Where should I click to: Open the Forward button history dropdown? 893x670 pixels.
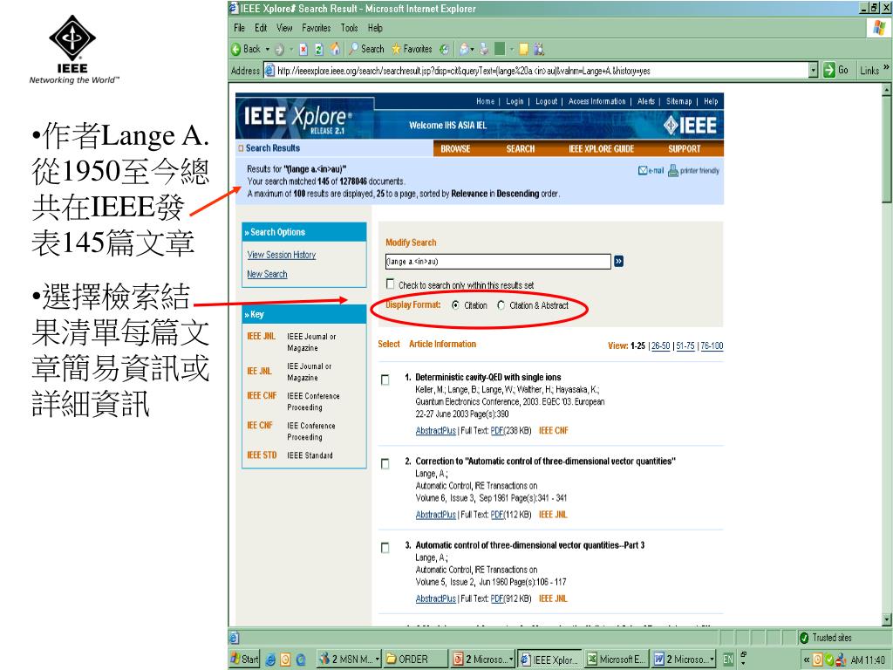click(x=291, y=50)
